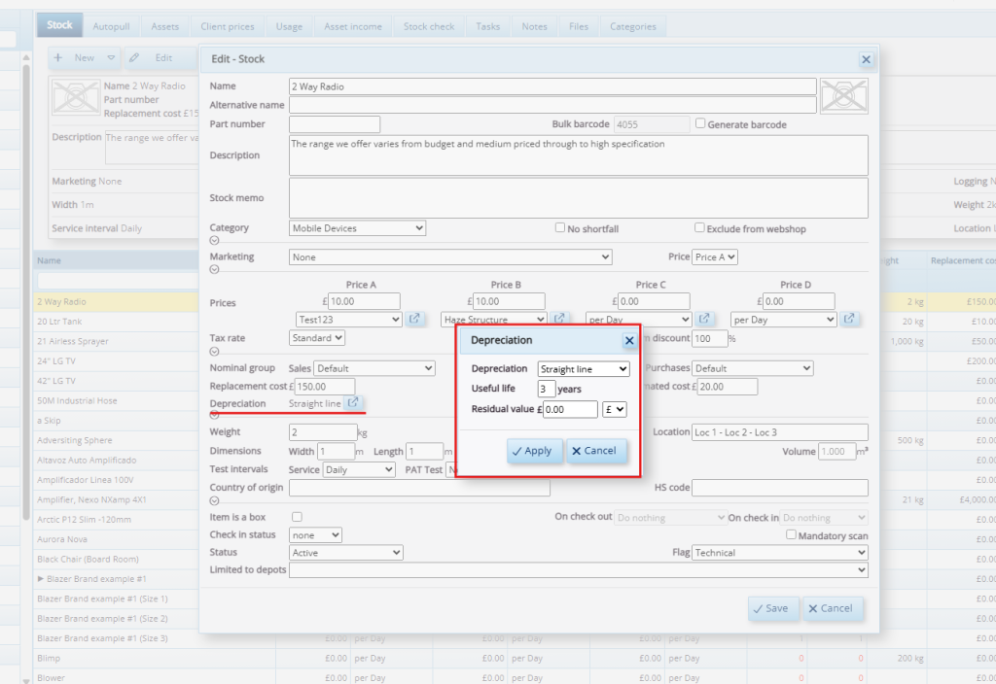Open the Sales nominal group dropdown

click(374, 368)
